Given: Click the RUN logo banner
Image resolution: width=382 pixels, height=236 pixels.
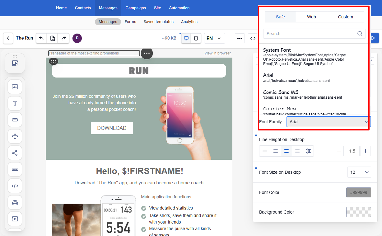Looking at the screenshot, I should pos(139,71).
